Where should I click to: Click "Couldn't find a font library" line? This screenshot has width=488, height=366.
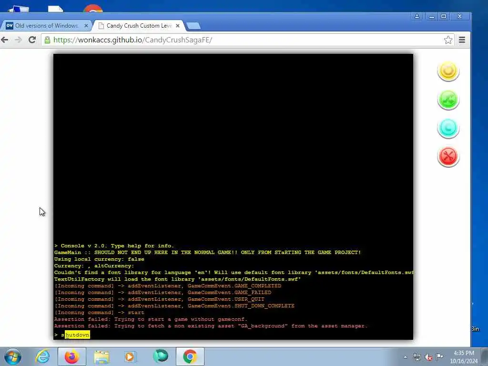[x=234, y=272]
